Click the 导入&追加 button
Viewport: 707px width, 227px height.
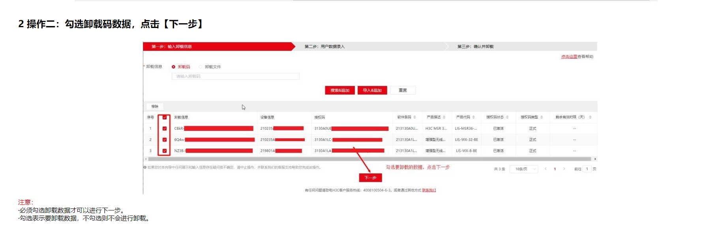coord(372,90)
